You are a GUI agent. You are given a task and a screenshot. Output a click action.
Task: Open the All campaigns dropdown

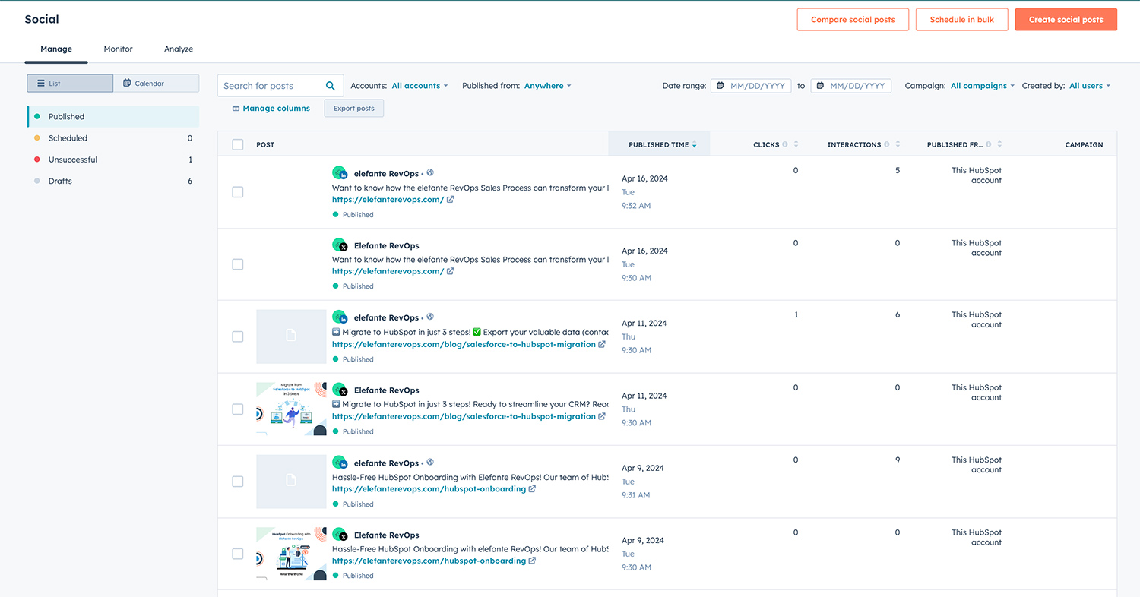(x=983, y=86)
